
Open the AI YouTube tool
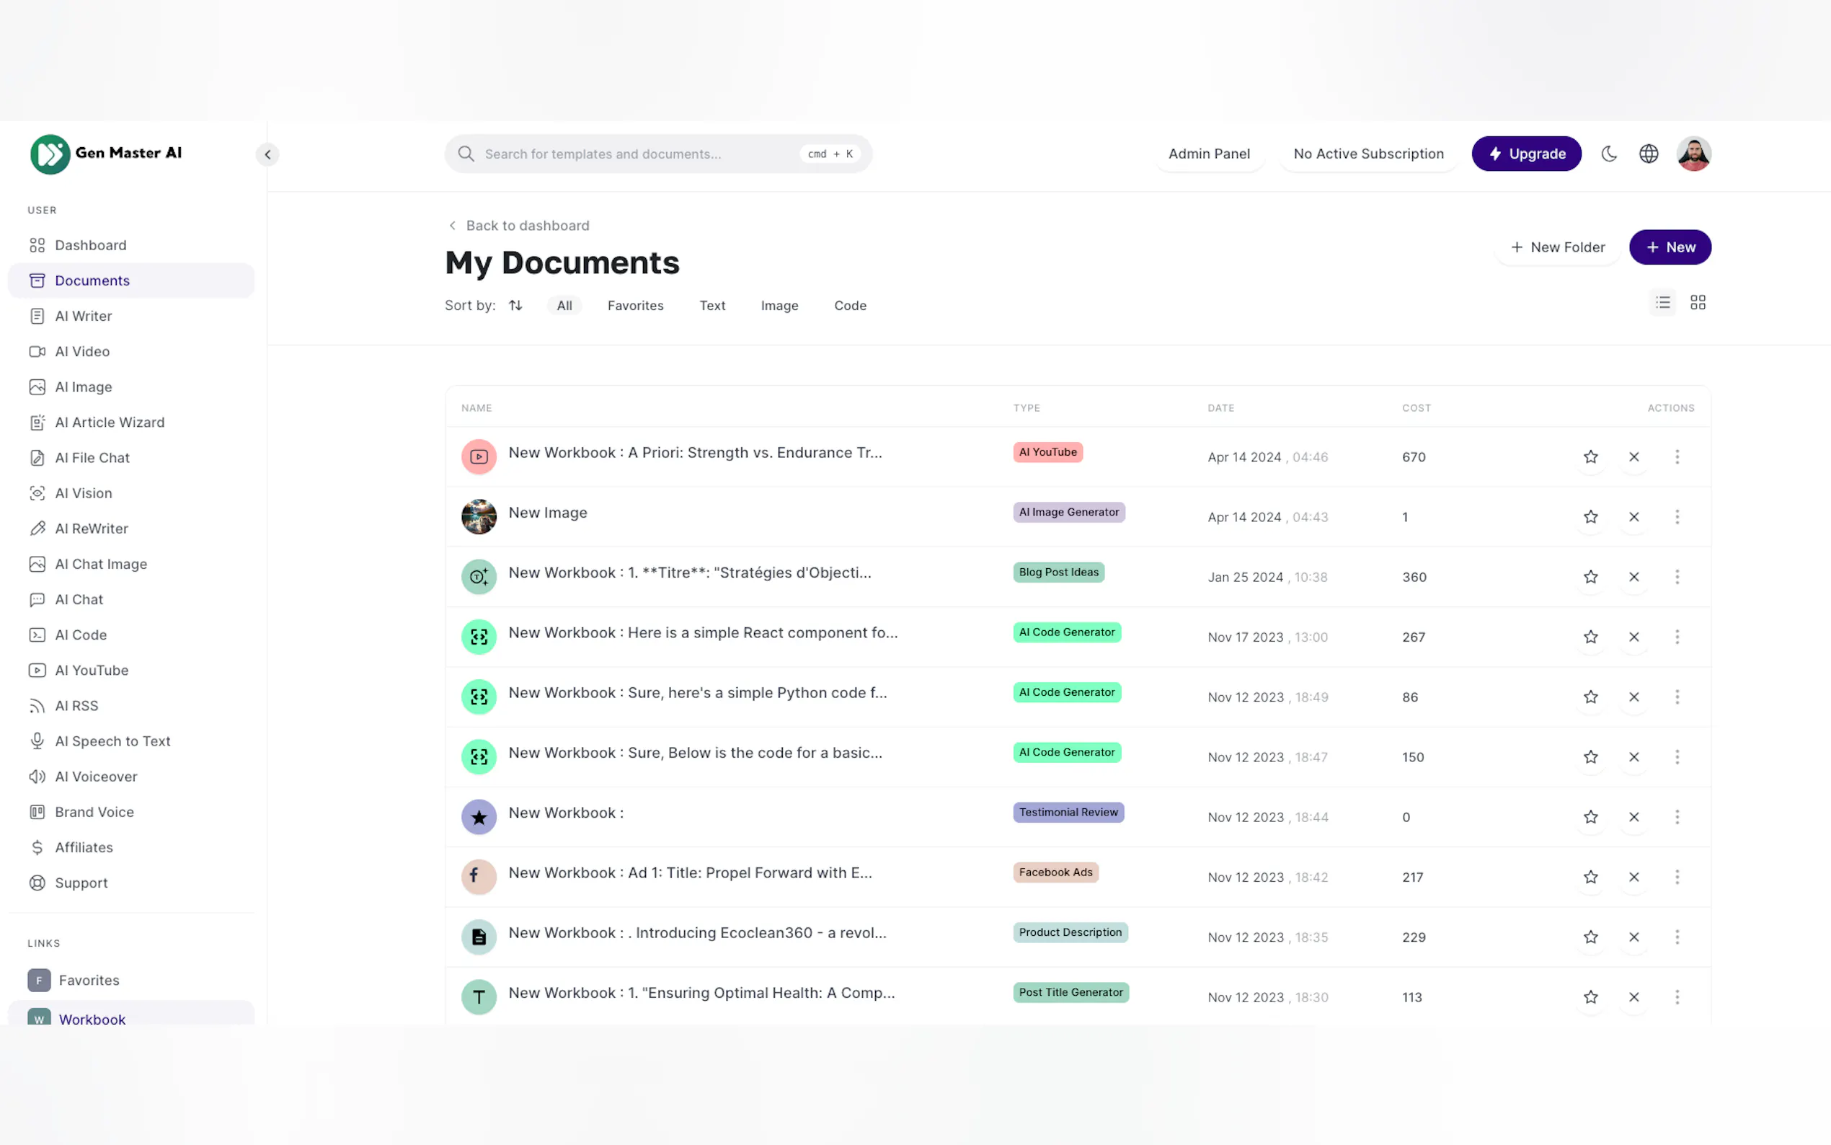(x=92, y=670)
